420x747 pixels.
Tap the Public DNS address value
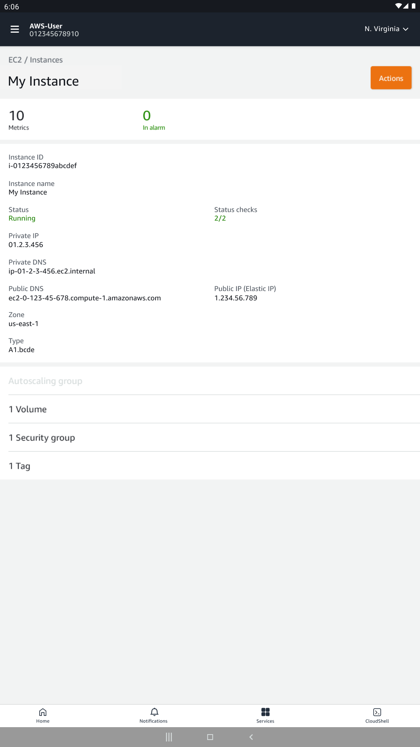[x=85, y=298]
